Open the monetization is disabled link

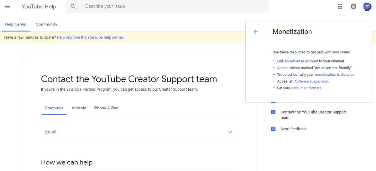tap(335, 75)
